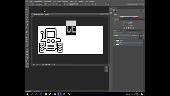Open layer blend mode dropdown
Screen dimensions: 170x96
[x=122, y=35]
